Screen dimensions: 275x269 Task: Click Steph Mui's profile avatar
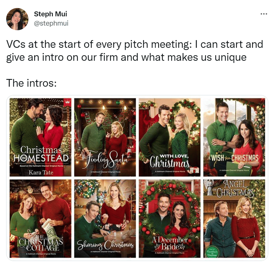tap(17, 19)
